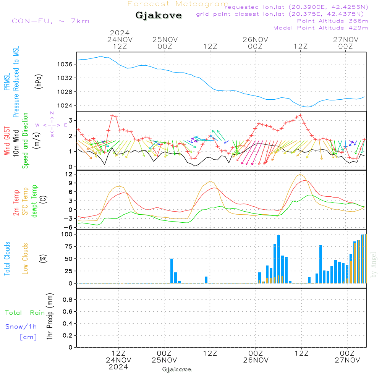The image size is (382, 382).
Task: Click the "Model Point Altitude 429m" text
Action: pyautogui.click(x=320, y=28)
